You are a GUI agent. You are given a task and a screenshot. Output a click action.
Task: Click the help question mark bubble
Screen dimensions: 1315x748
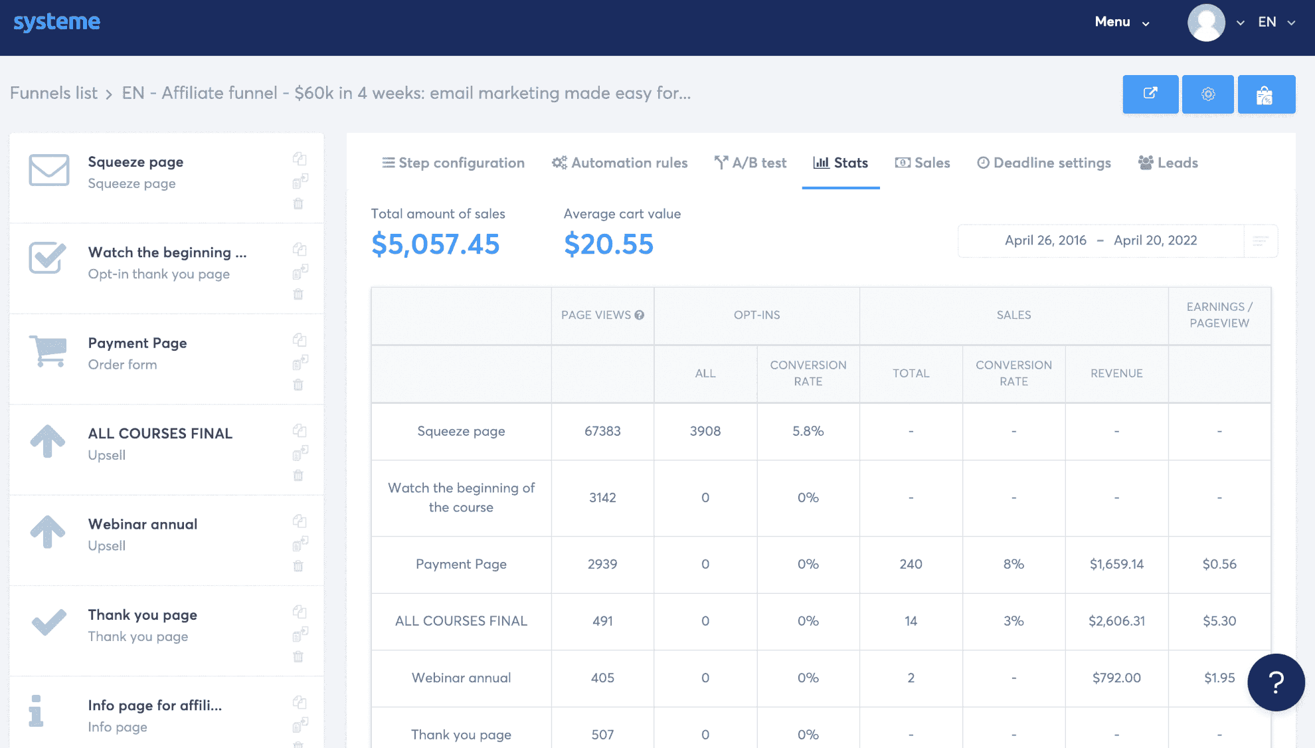pos(1275,682)
